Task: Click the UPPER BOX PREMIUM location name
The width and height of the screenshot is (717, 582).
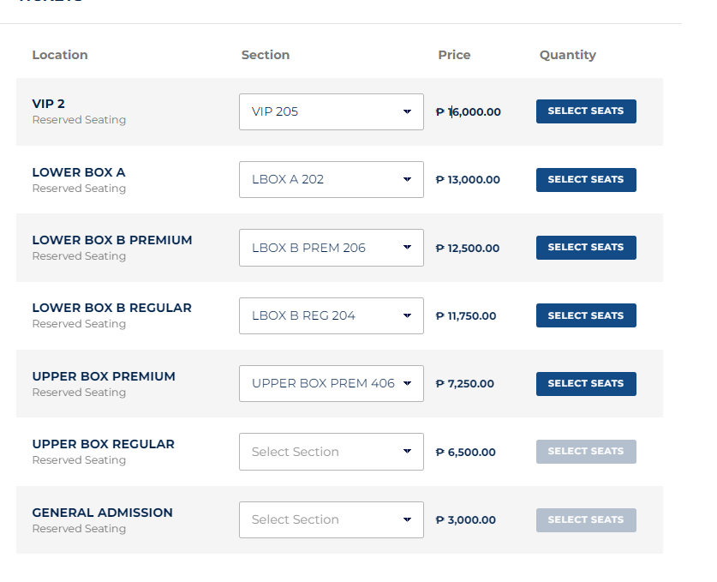Action: click(x=104, y=376)
